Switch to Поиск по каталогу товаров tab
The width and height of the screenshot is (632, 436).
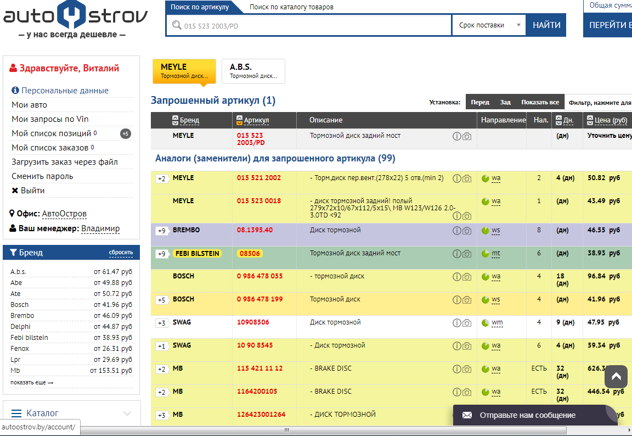tap(291, 7)
